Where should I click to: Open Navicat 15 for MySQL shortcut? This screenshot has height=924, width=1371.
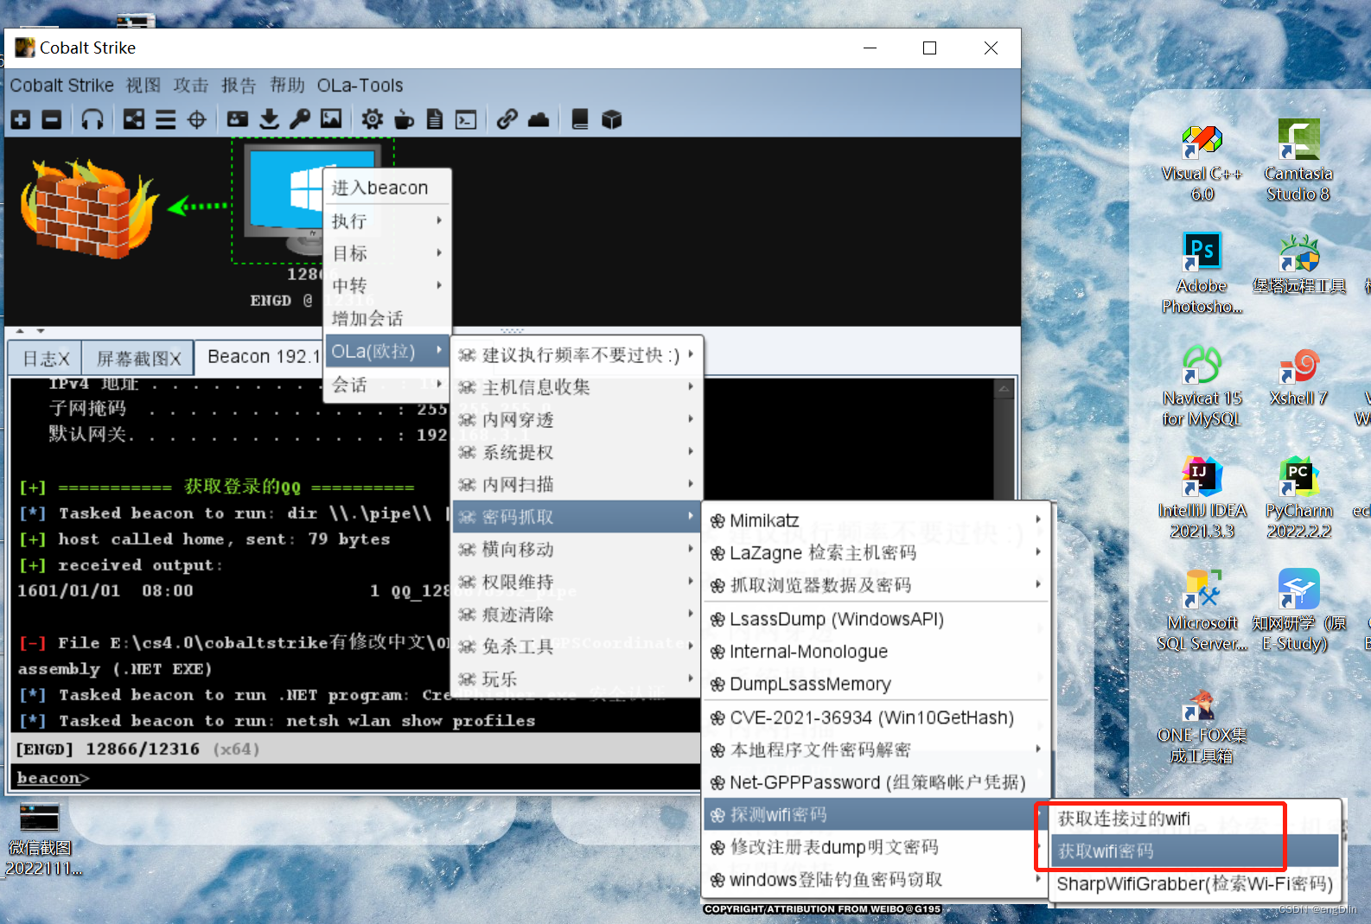[x=1202, y=386]
